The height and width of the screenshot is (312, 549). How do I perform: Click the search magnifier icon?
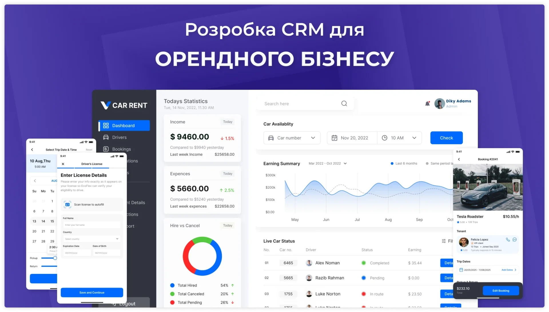(x=344, y=104)
